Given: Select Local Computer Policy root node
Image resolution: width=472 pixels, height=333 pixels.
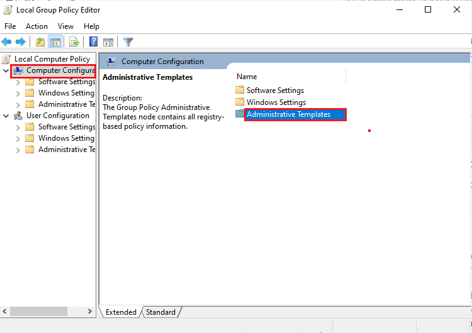Looking at the screenshot, I should coord(52,59).
